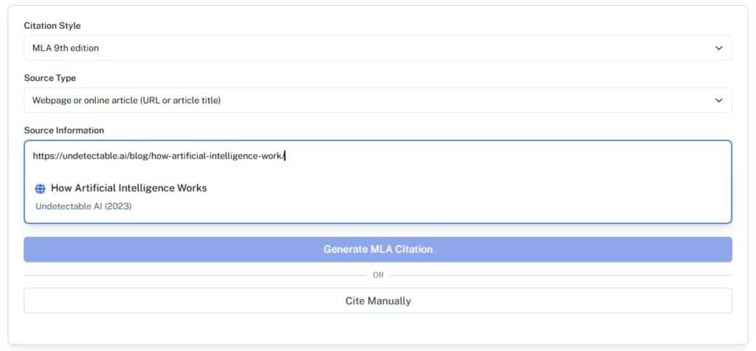The height and width of the screenshot is (351, 756).
Task: Click the Citation Style label
Action: [52, 26]
